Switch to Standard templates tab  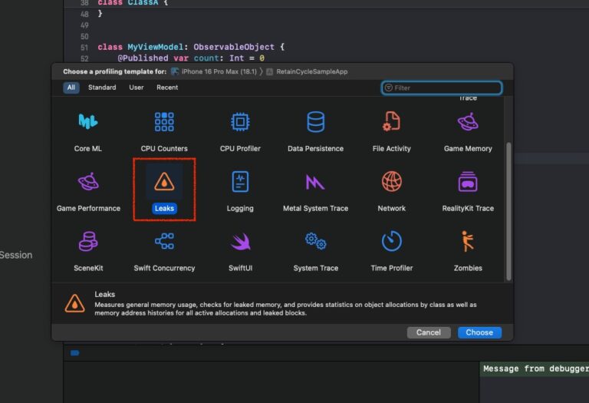click(x=102, y=88)
